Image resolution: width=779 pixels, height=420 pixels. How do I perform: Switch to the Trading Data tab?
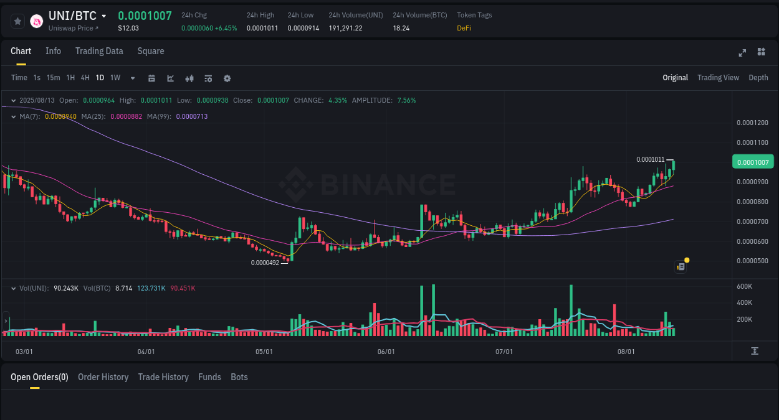(99, 51)
